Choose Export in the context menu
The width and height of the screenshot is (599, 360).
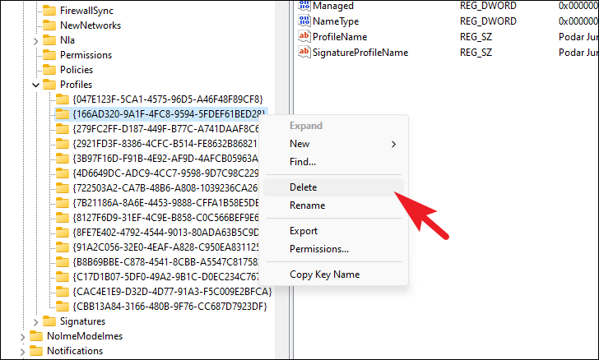pyautogui.click(x=303, y=231)
